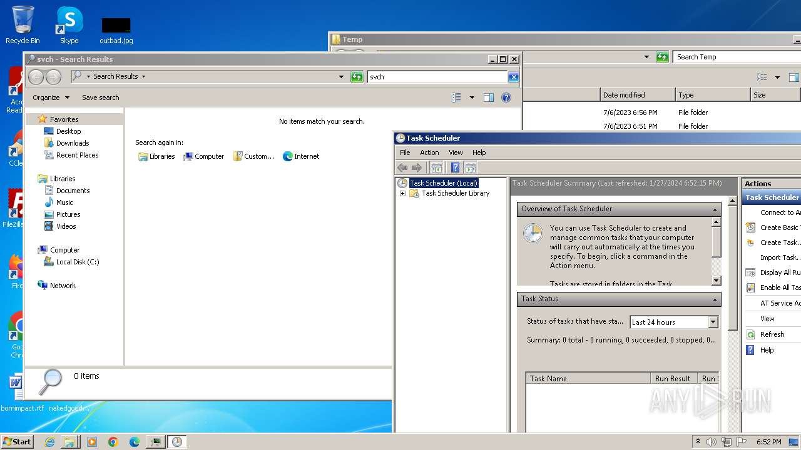This screenshot has width=801, height=450.
Task: Collapse the Overview of Task Scheduler section
Action: [715, 209]
